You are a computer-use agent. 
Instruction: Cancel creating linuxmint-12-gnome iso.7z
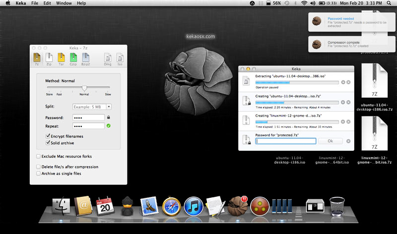pos(348,121)
